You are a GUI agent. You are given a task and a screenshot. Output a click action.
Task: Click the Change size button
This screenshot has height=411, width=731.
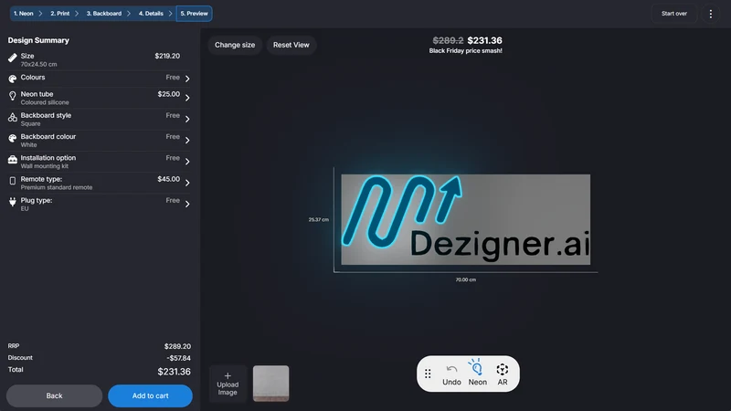pos(235,45)
